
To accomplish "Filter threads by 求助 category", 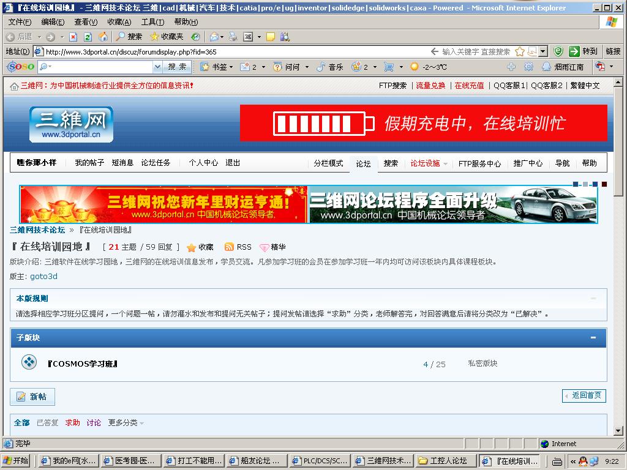I will [x=72, y=422].
